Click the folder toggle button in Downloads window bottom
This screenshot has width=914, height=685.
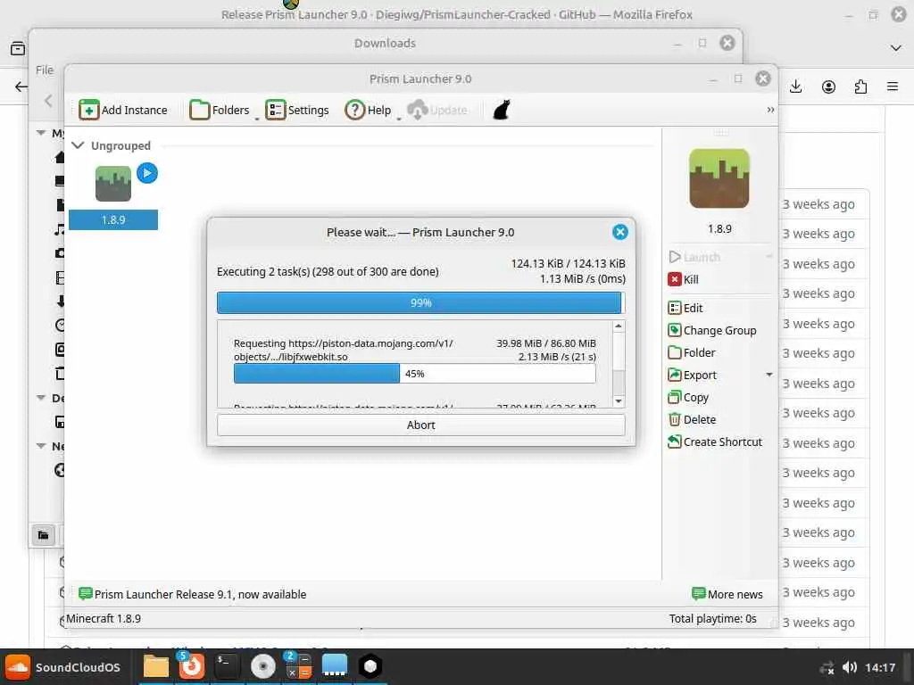[43, 535]
